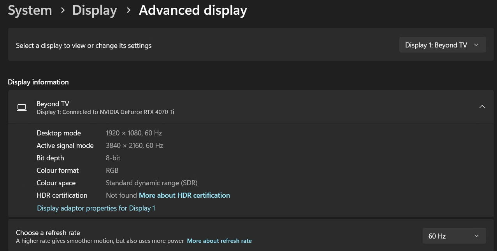
Task: Go back to System settings via breadcrumb
Action: point(30,10)
